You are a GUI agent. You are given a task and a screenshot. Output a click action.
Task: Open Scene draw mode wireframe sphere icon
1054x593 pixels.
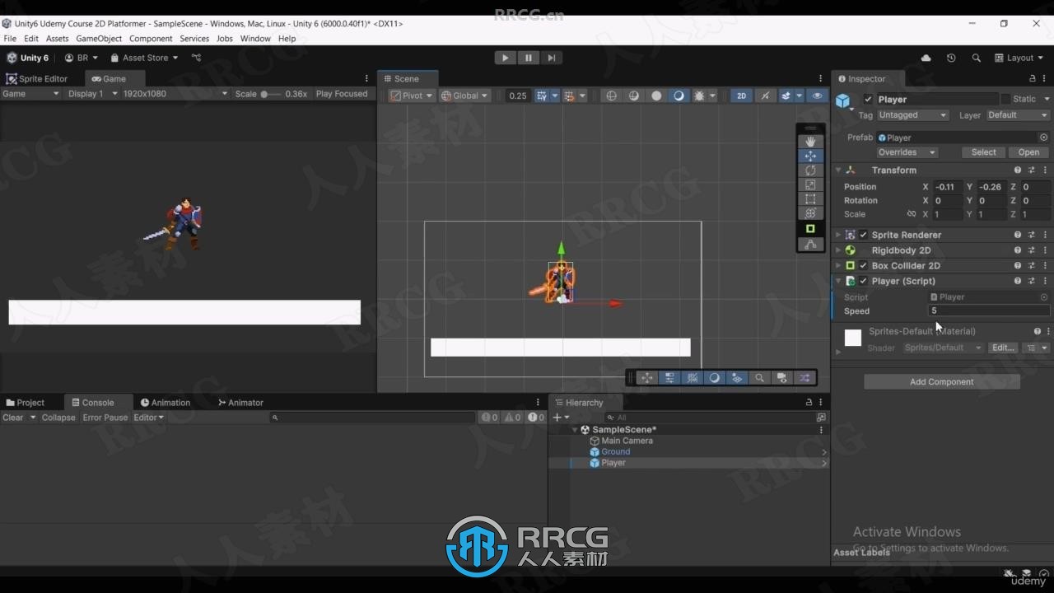[x=611, y=96]
